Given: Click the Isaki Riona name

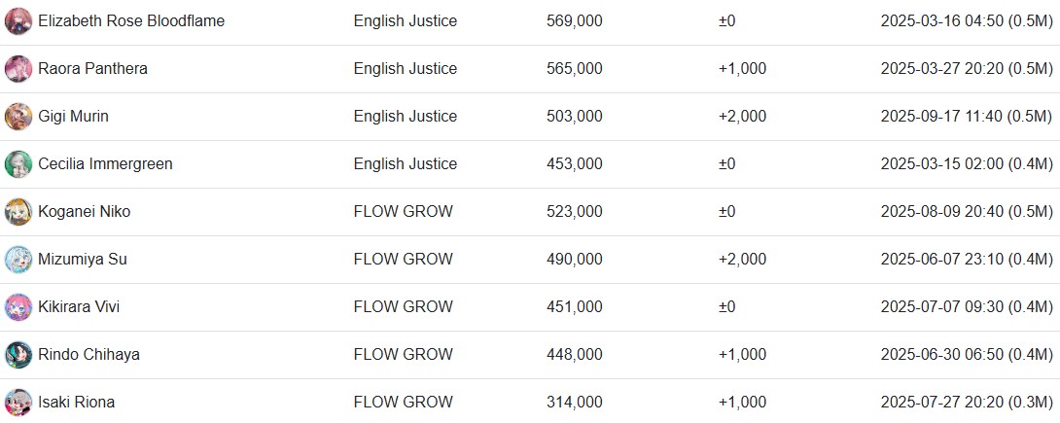Looking at the screenshot, I should point(76,402).
